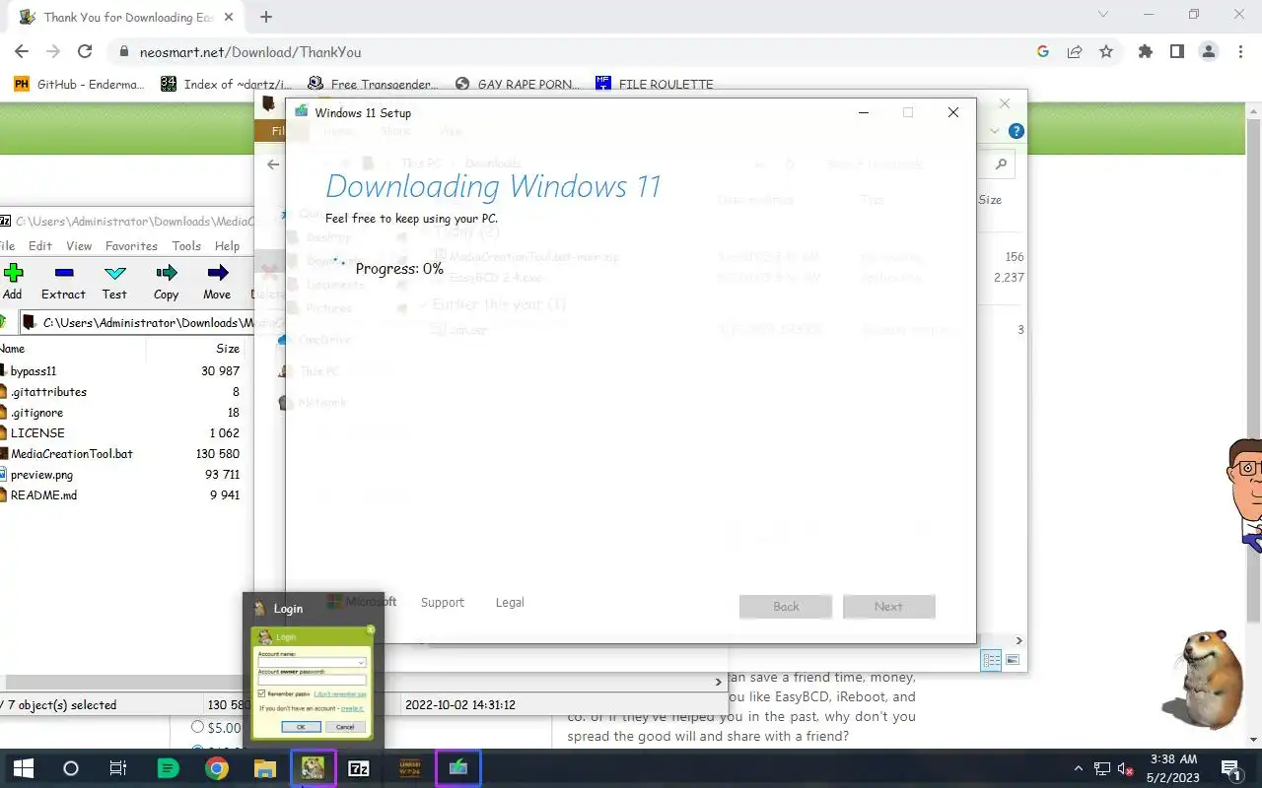Open File Explorer help question mark icon
1262x788 pixels.
coord(1017,131)
